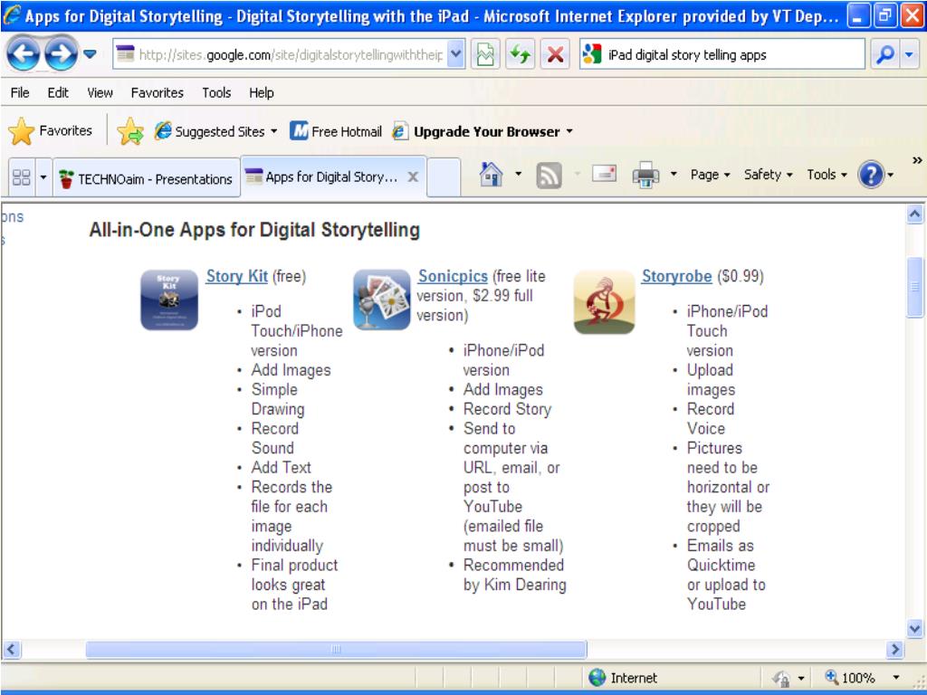Viewport: 927px width, 695px height.
Task: Click the search box with iPad query
Action: pos(722,55)
